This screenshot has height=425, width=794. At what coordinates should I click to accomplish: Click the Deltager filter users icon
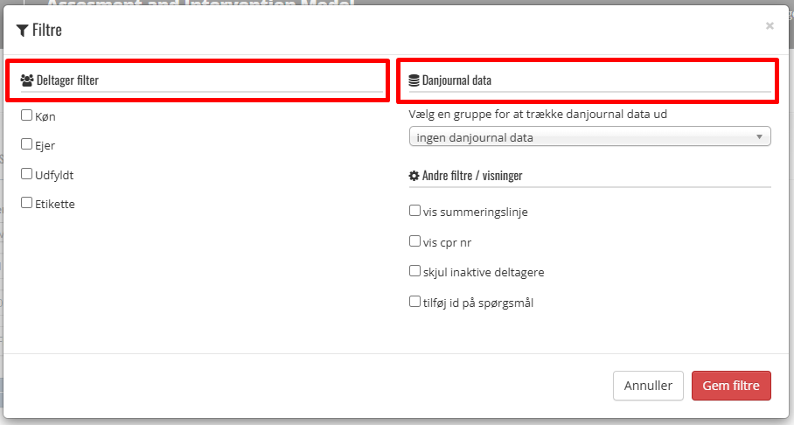[27, 80]
